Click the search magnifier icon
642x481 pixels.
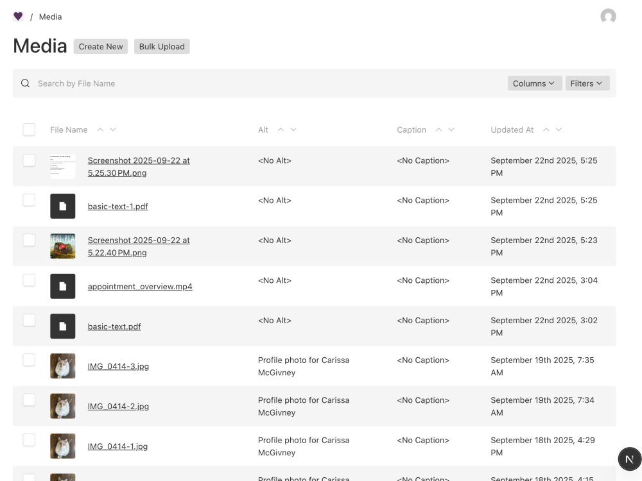pyautogui.click(x=26, y=83)
